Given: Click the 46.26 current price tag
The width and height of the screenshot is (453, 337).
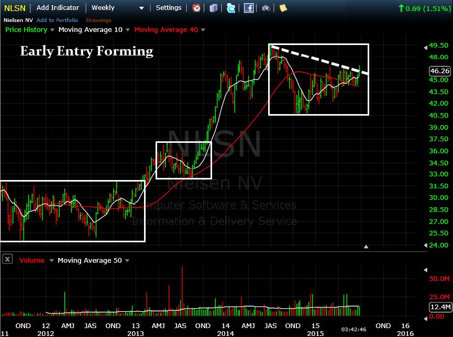Looking at the screenshot, I should point(439,71).
